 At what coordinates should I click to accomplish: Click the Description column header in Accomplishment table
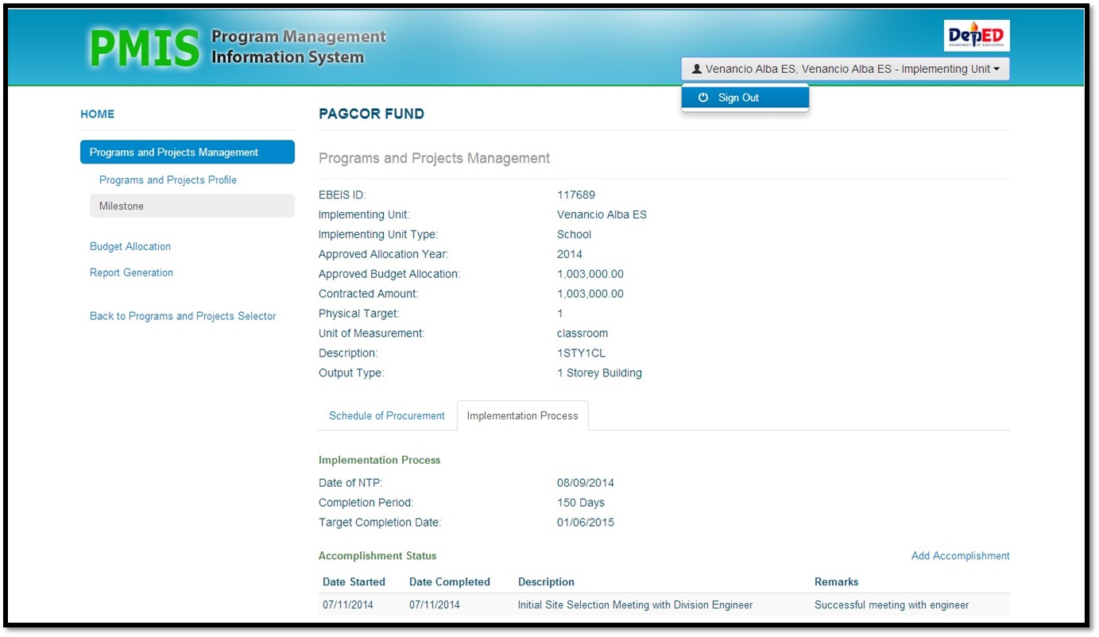click(x=546, y=582)
